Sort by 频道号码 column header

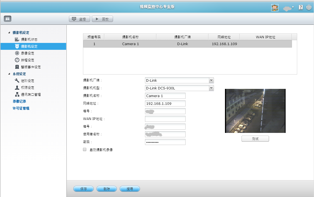point(94,37)
